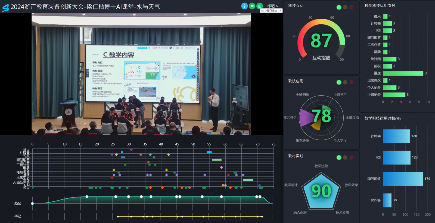Click the 小窗口播放 TV icon
The height and width of the screenshot is (223, 435).
[263, 11]
